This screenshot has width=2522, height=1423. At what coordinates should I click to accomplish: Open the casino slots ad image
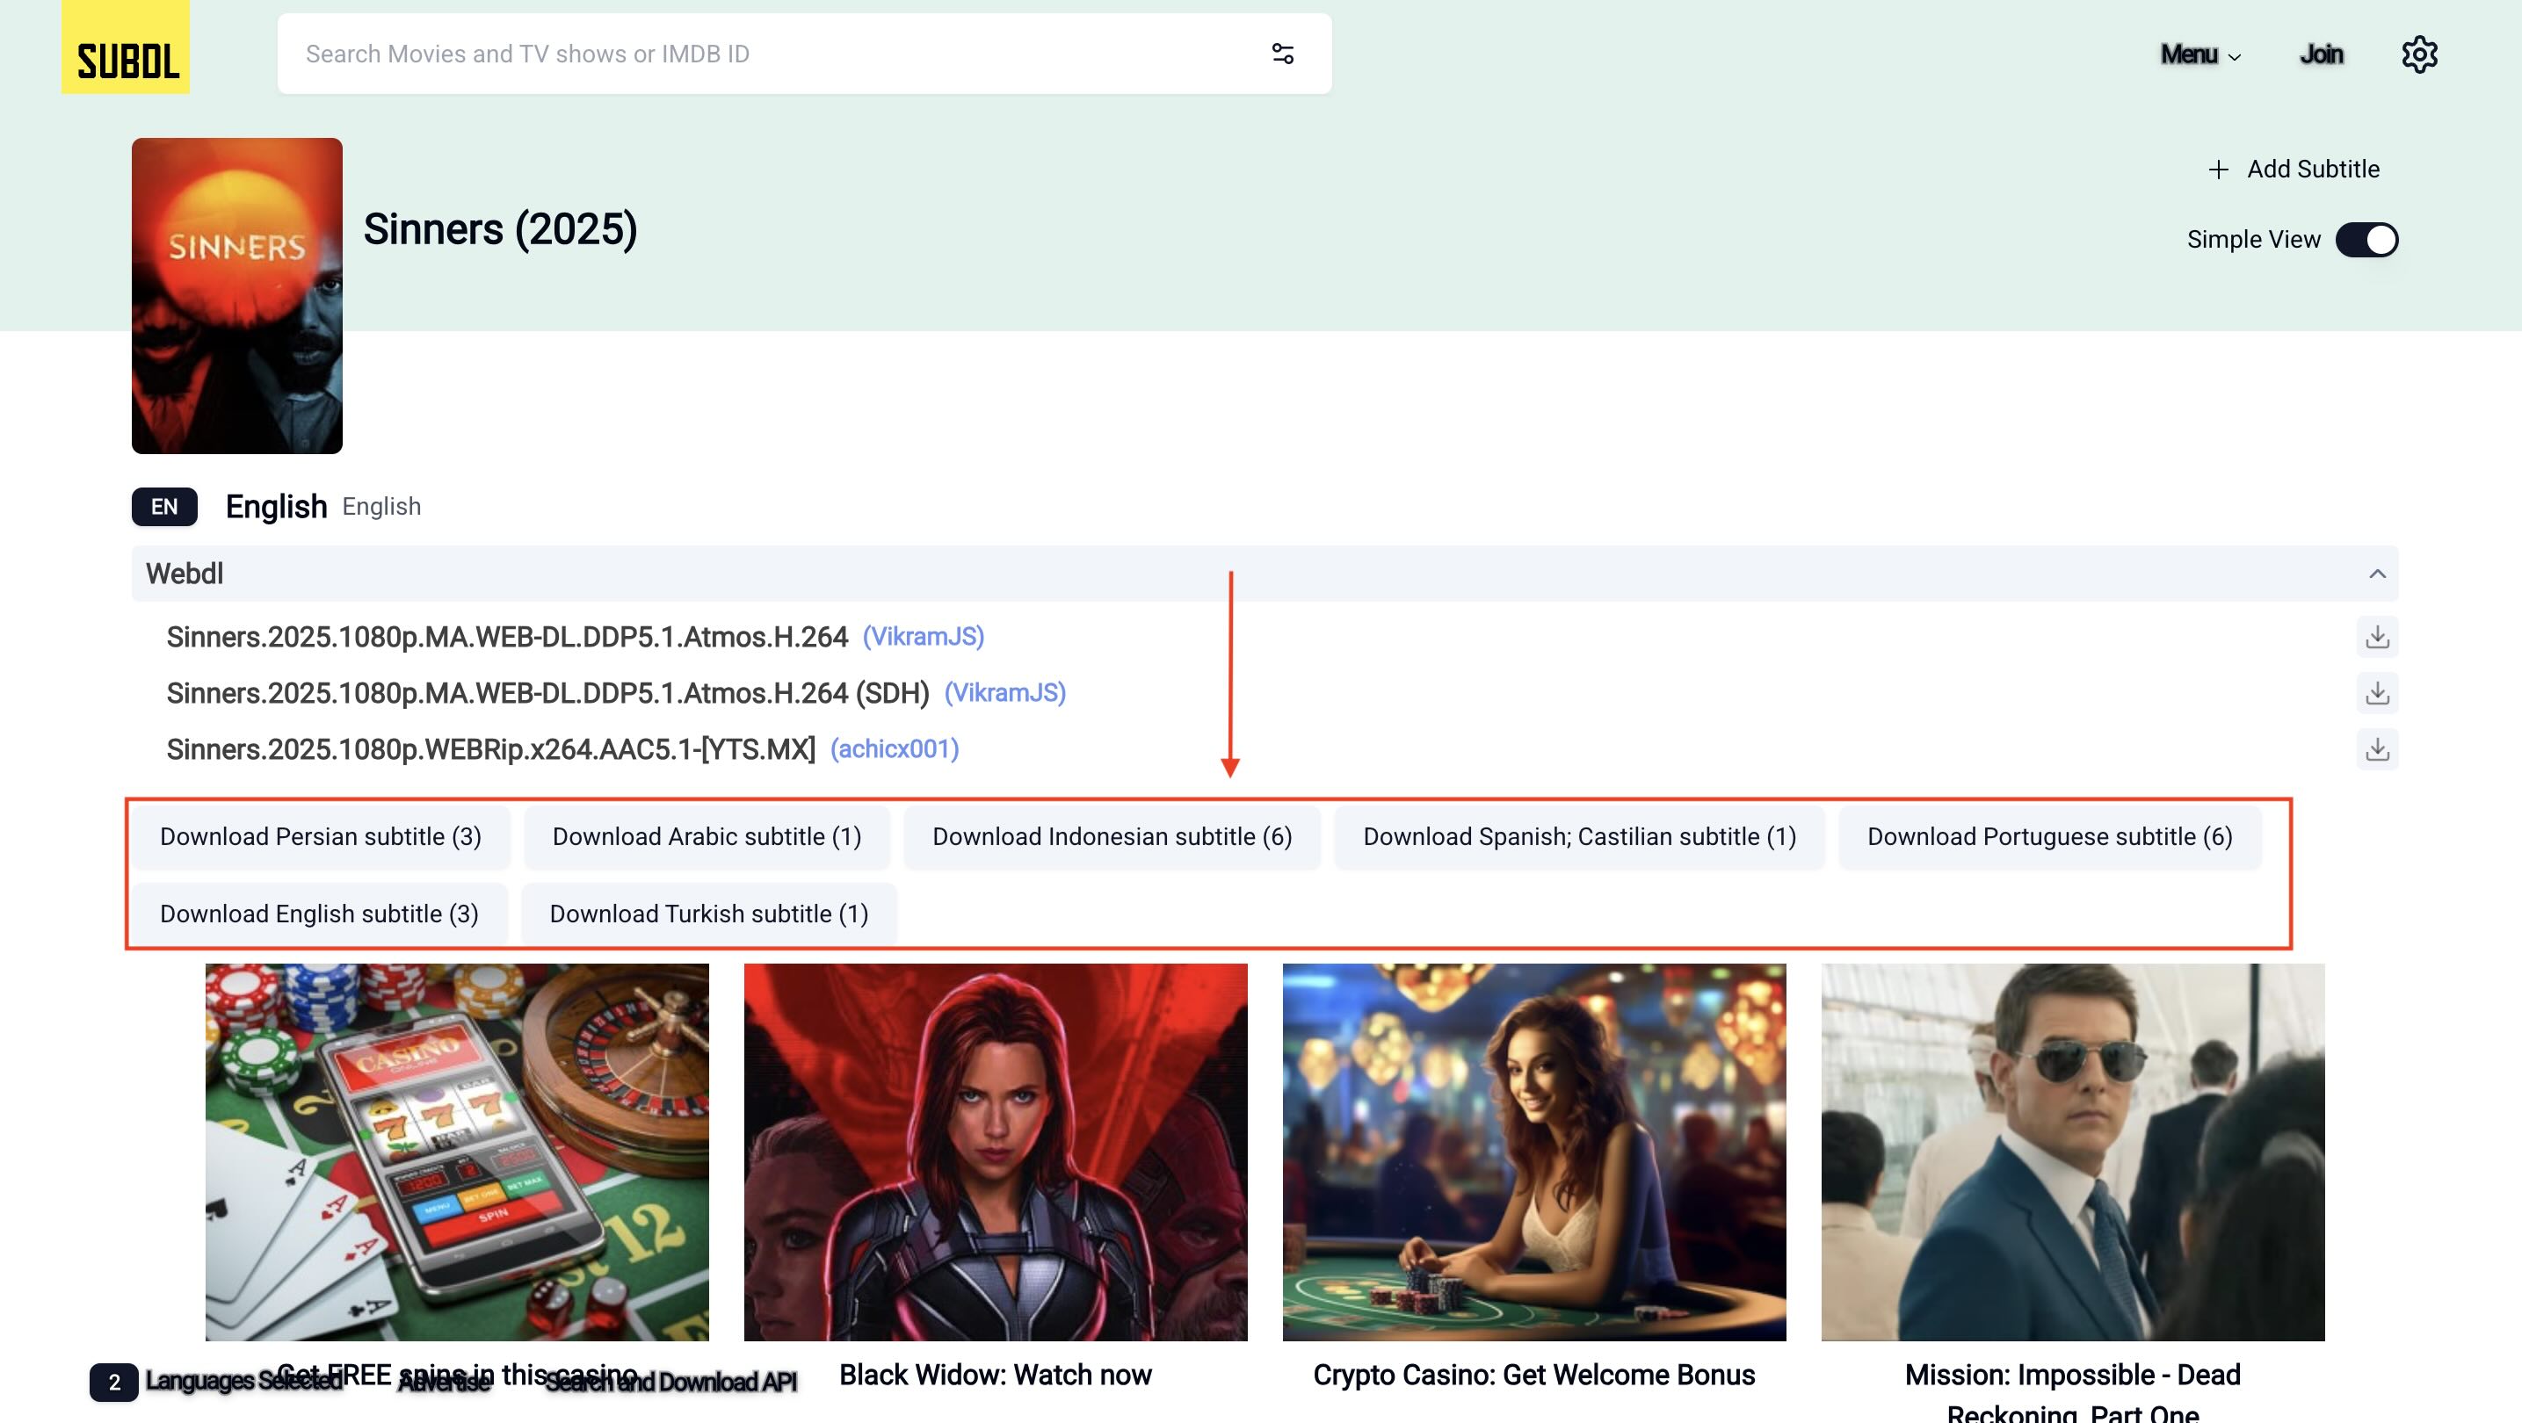point(457,1152)
